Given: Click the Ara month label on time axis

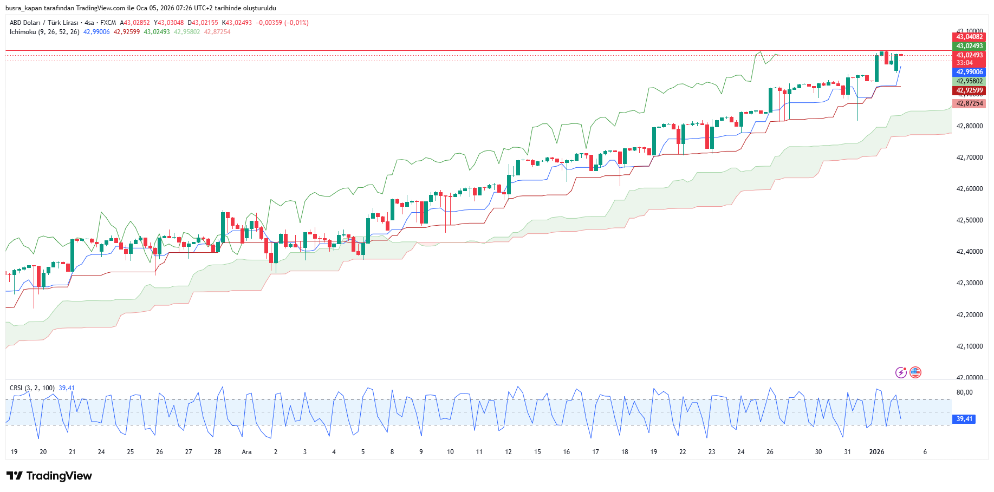Looking at the screenshot, I should pyautogui.click(x=246, y=452).
